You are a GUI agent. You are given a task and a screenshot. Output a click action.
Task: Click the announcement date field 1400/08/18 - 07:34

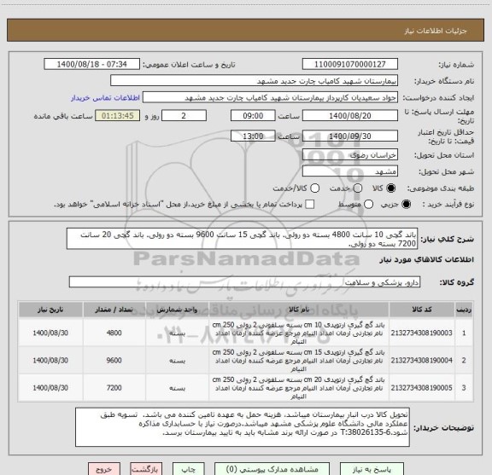92,64
